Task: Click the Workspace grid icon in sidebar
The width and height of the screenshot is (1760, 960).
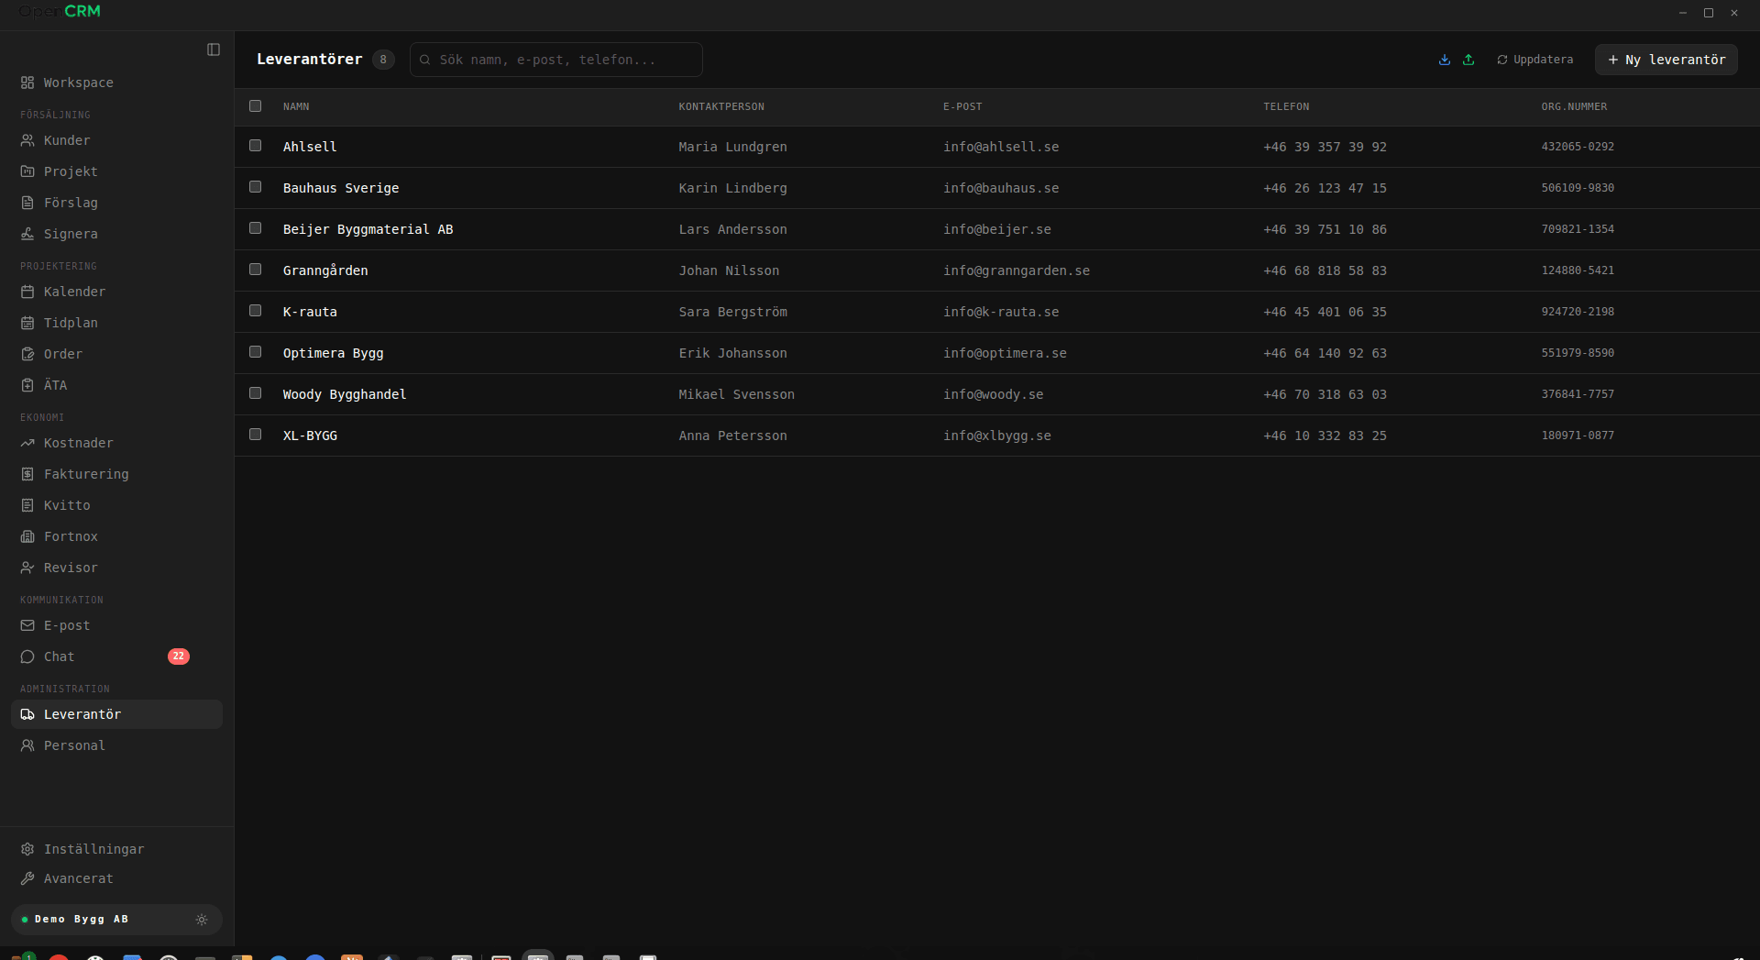Action: tap(27, 83)
